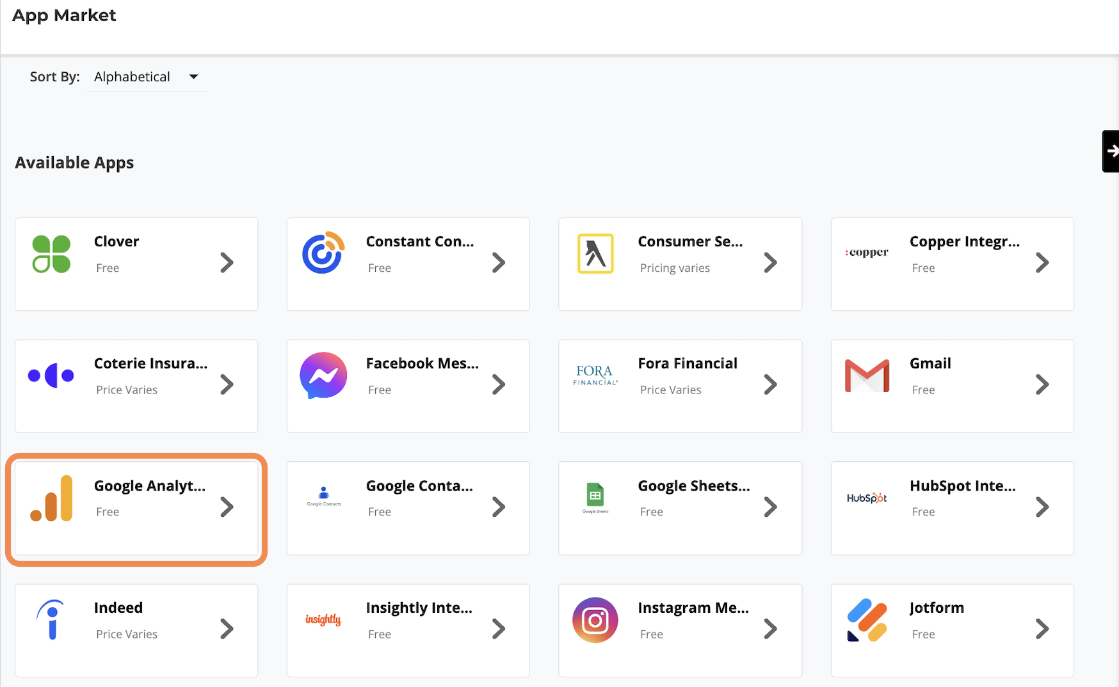
Task: Click the Google Sheets icon
Action: (x=595, y=498)
